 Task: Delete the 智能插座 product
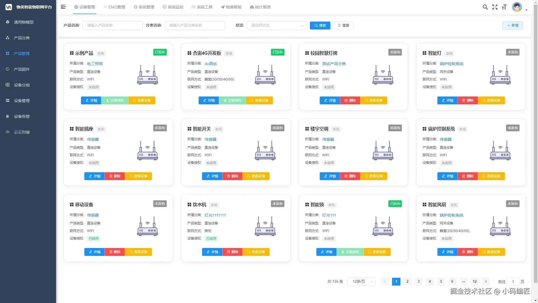(115, 176)
